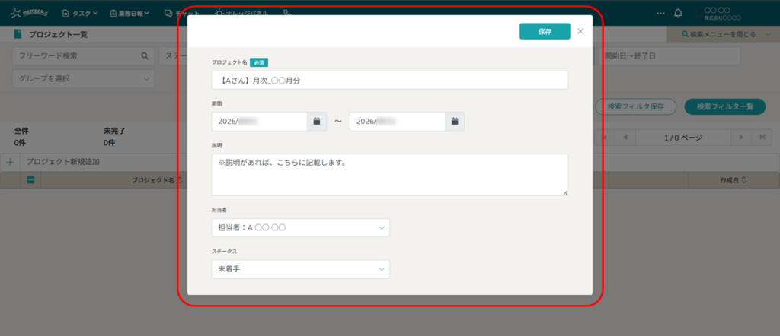Go to previous page arrow
The image size is (780, 336).
[x=625, y=138]
